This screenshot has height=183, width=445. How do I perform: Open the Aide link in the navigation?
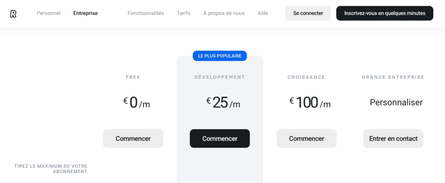[262, 13]
